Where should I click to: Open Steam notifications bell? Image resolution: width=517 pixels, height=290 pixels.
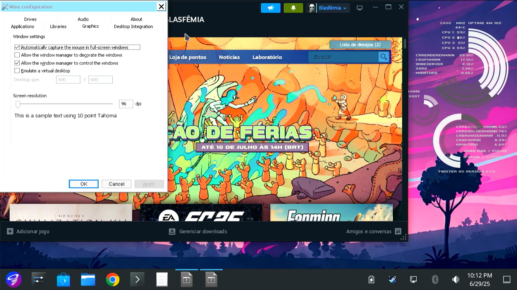[293, 8]
